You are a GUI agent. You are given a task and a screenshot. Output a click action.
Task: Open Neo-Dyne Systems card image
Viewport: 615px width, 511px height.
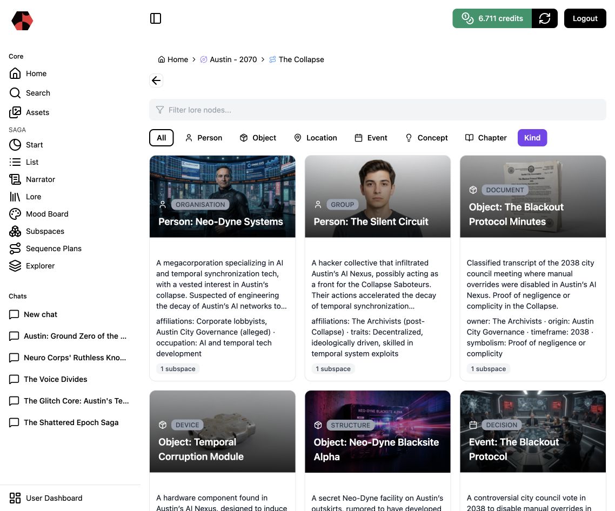[x=223, y=197]
